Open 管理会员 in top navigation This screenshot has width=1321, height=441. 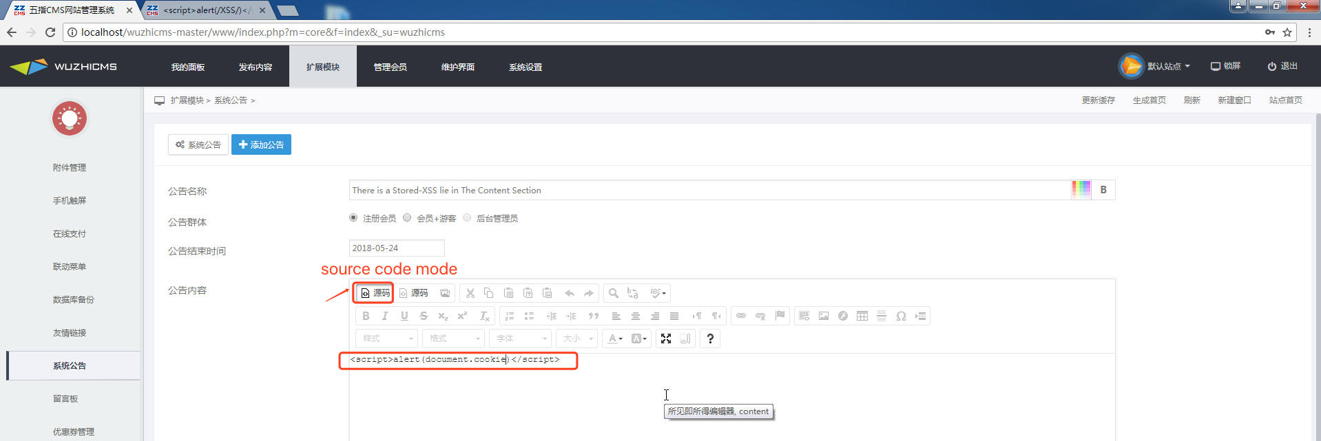(391, 67)
